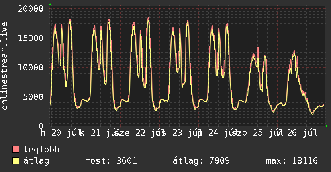The image size is (331, 172).
Task: Click the green arrow atop the y-axis
Action: click(x=50, y=4)
